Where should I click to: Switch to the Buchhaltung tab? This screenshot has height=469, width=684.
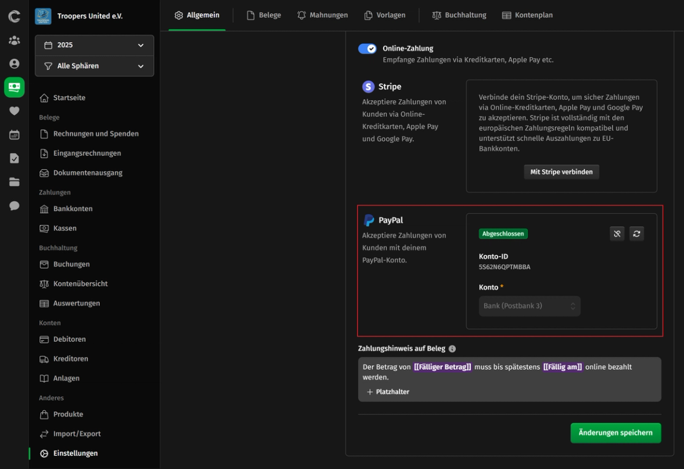click(x=460, y=15)
